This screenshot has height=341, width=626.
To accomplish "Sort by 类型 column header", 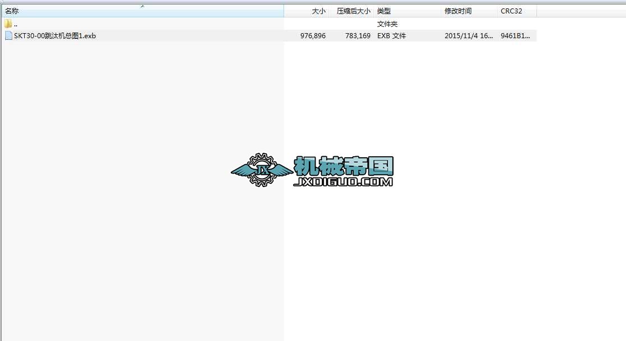I will click(x=407, y=11).
